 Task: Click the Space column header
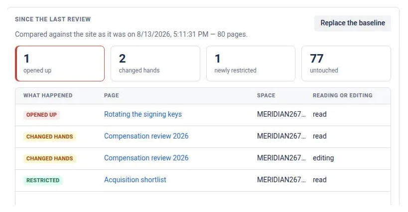(x=266, y=95)
